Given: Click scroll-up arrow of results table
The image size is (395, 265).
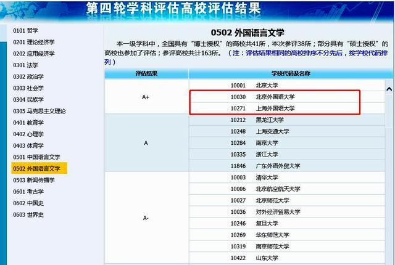Looking at the screenshot, I should [x=389, y=89].
